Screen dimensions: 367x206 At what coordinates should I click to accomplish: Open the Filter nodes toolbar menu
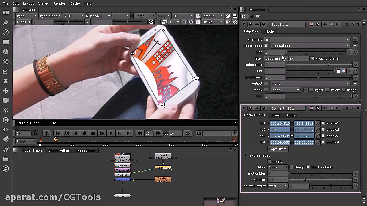[x=6, y=62]
